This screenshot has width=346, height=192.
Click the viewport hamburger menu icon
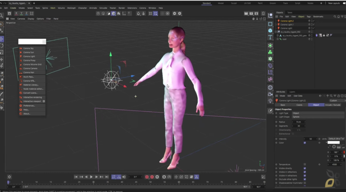(x=7, y=19)
